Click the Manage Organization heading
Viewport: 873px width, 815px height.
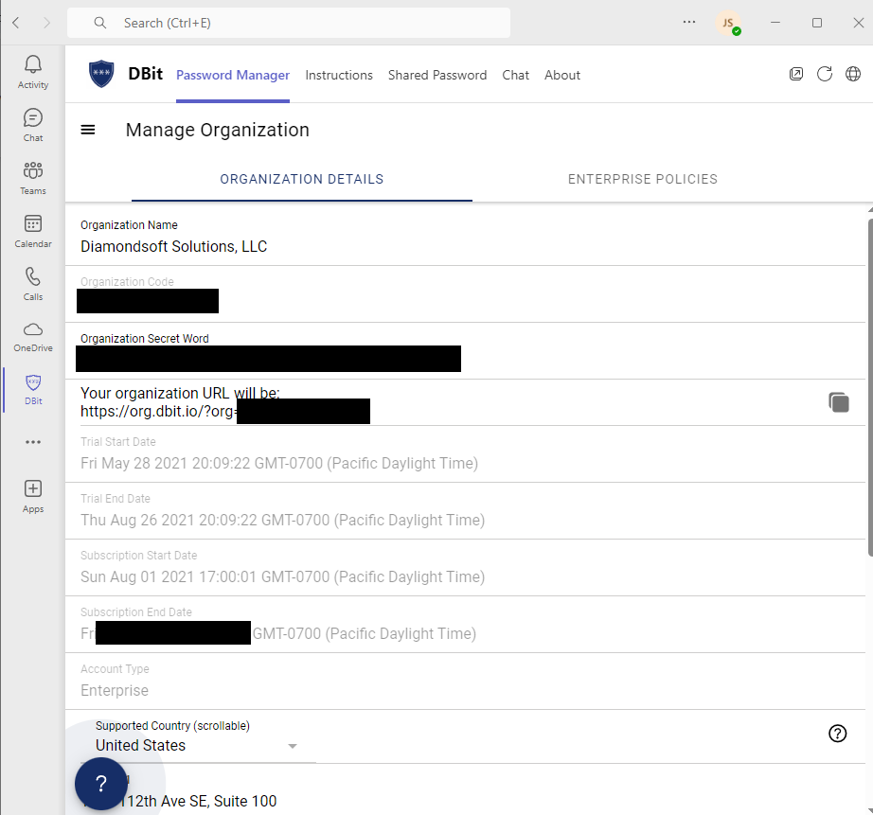217,130
